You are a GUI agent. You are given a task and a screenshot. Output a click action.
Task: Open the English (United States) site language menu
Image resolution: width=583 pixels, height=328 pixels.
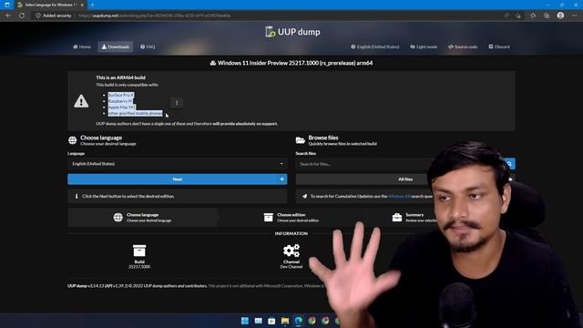point(374,46)
